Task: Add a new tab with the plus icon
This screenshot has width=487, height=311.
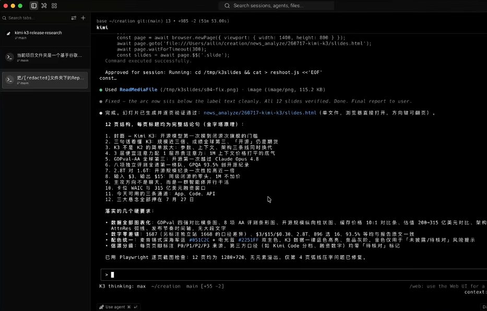Action: 83,18
